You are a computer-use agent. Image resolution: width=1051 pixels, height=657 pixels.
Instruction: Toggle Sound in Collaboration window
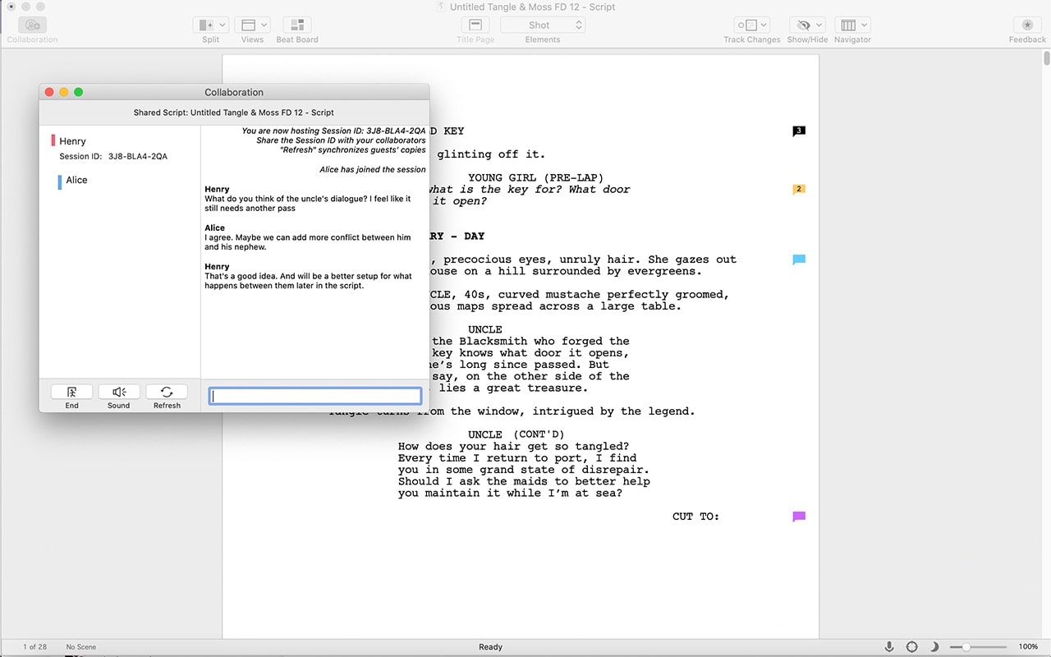119,393
